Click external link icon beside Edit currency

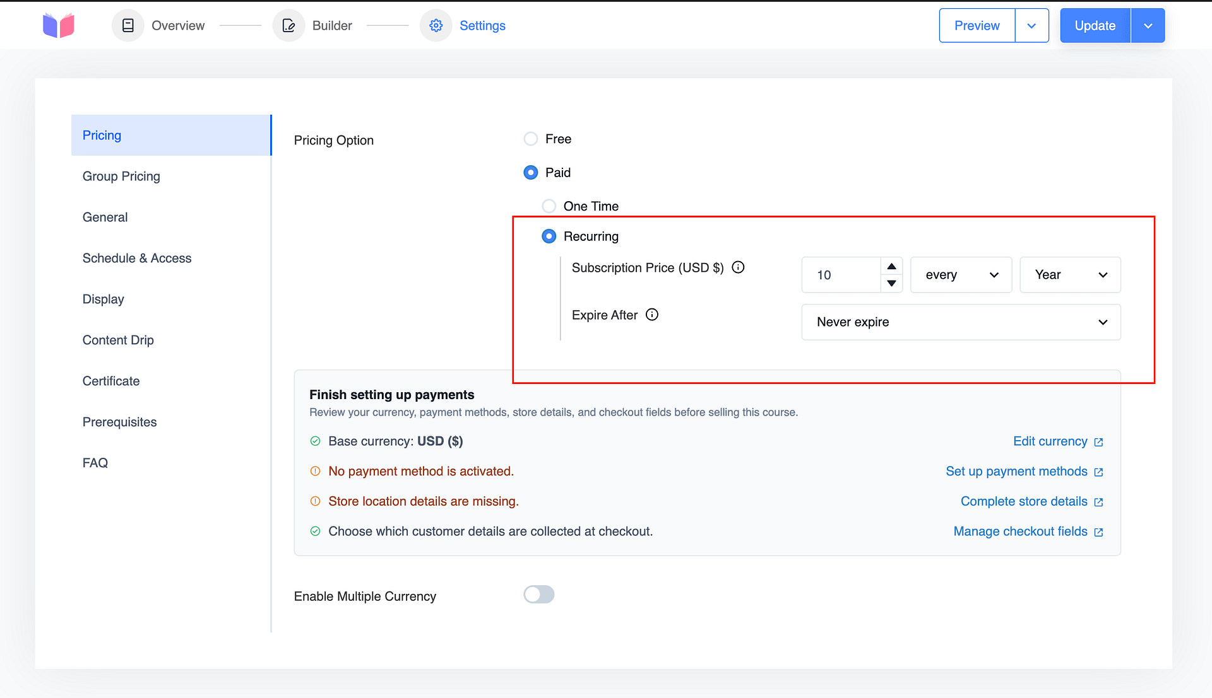pos(1098,442)
